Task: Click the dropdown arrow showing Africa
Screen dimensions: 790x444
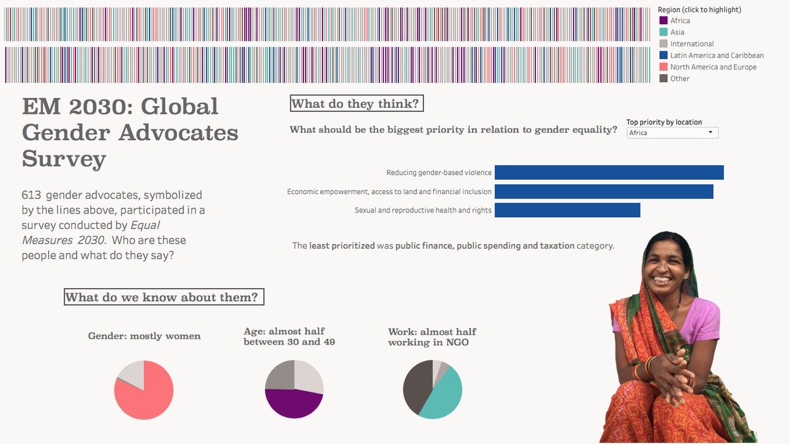Action: (x=711, y=132)
